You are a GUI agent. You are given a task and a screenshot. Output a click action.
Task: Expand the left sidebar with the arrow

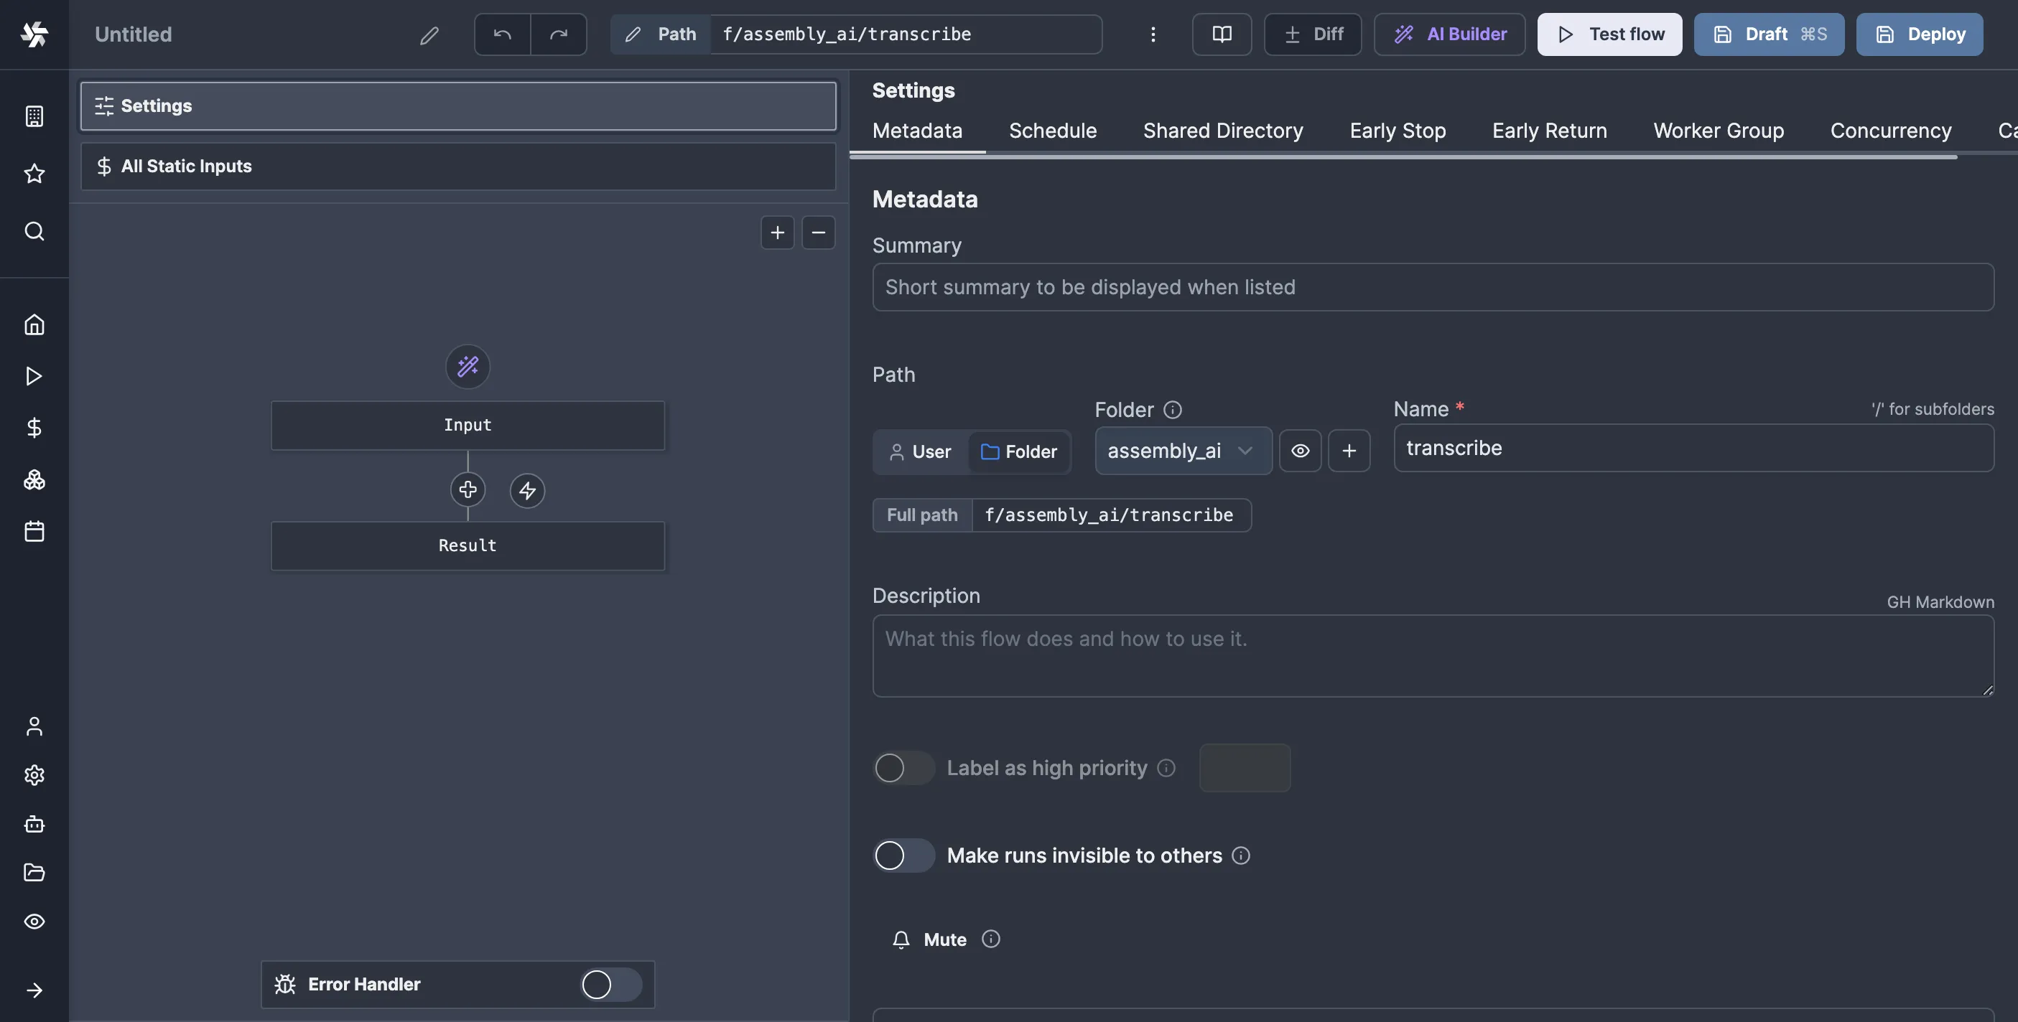coord(34,990)
